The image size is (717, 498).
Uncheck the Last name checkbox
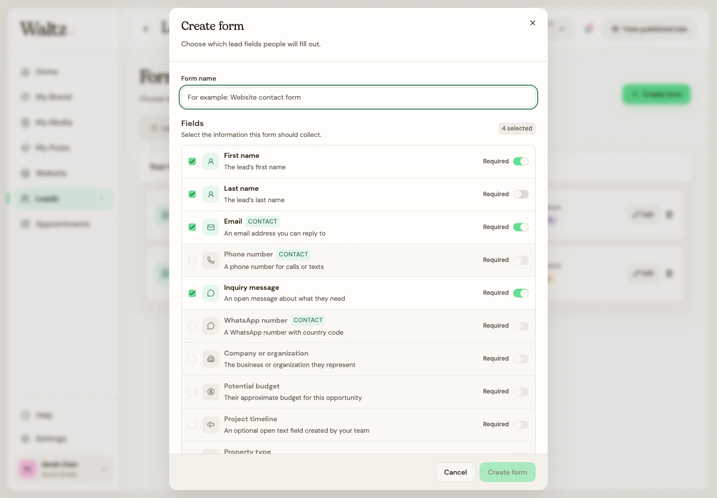pos(192,194)
